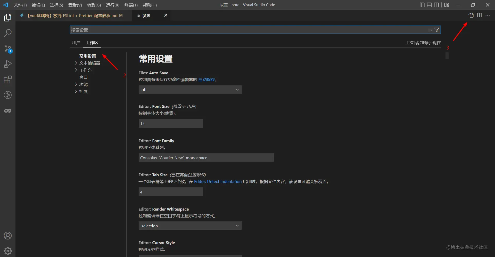Open the 编辑(E) menu

point(38,5)
